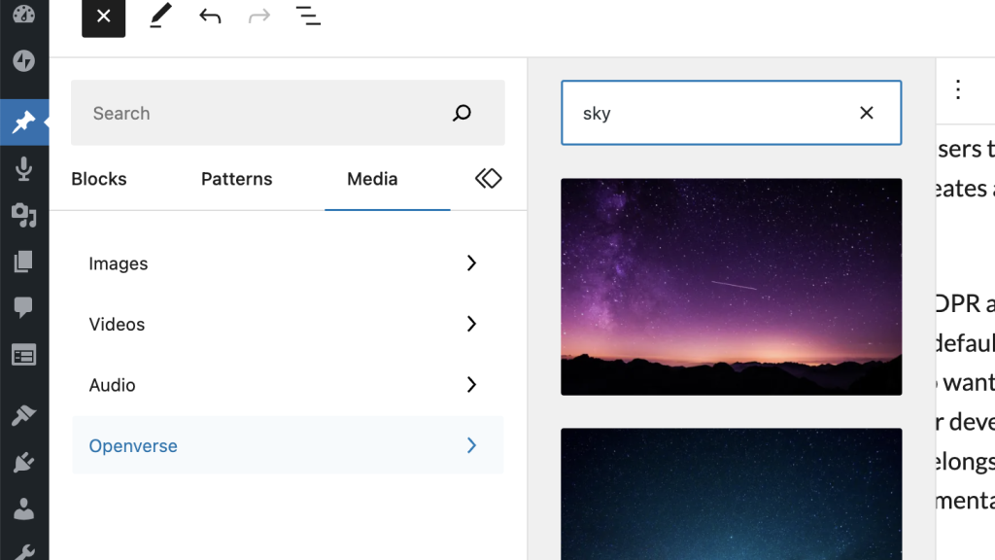This screenshot has height=560, width=995.
Task: Focus the block Search field
Action: tap(288, 113)
